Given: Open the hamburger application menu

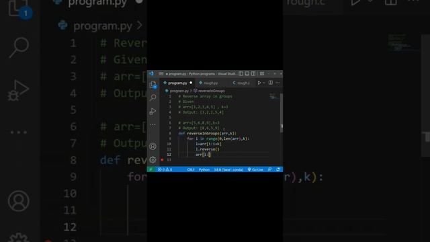Looking at the screenshot, I should pos(161,74).
